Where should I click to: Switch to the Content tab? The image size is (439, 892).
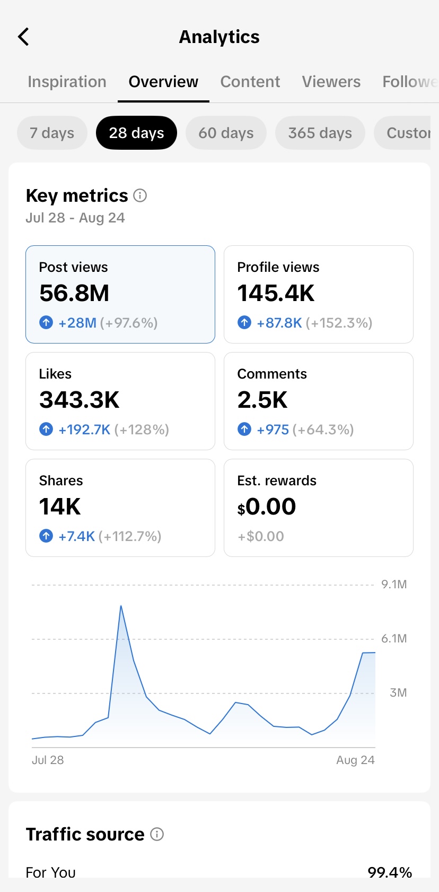coord(250,82)
